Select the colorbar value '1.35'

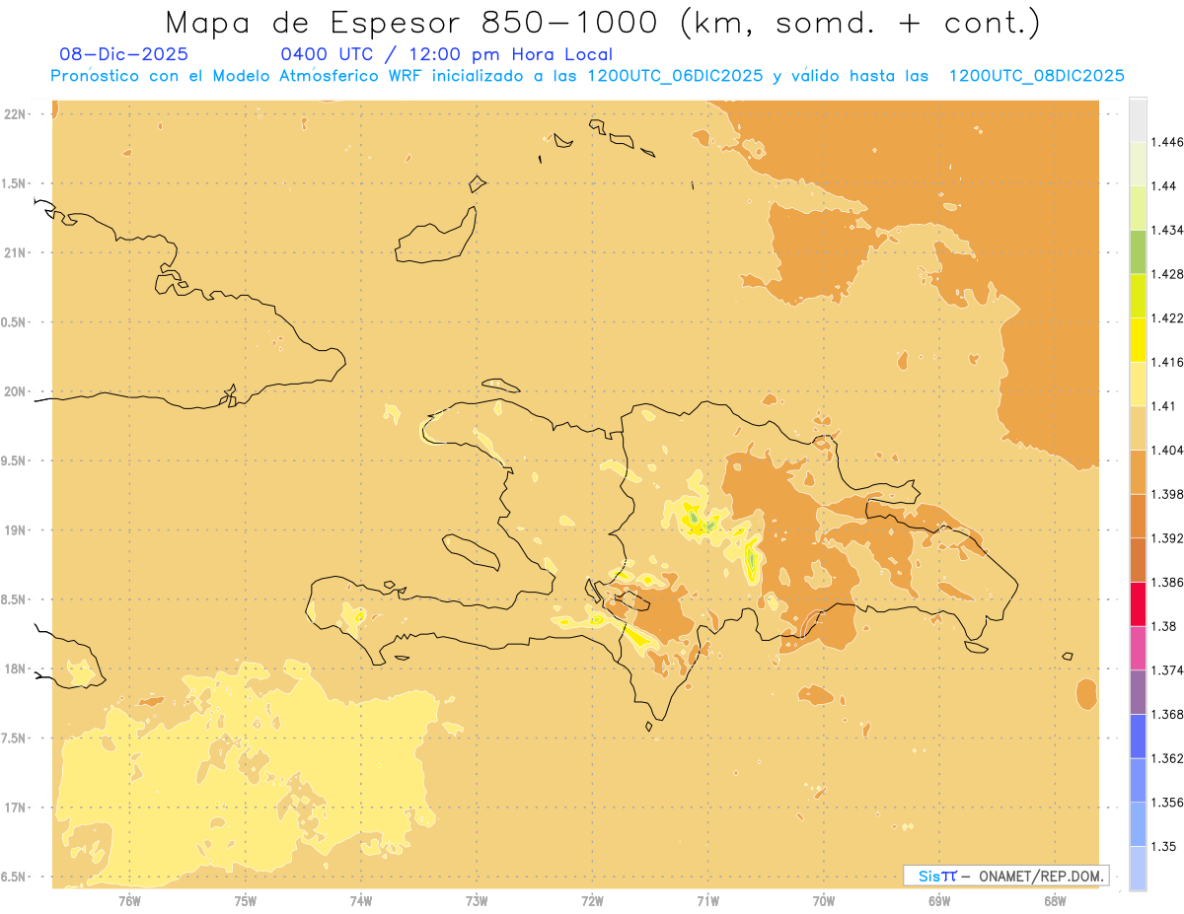(1162, 846)
